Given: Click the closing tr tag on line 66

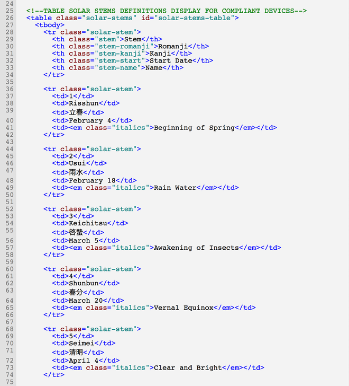Looking at the screenshot, I should pos(54,315).
